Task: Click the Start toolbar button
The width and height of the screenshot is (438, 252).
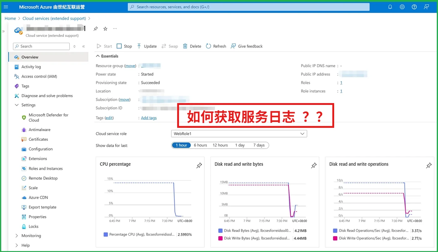Action: coord(104,46)
